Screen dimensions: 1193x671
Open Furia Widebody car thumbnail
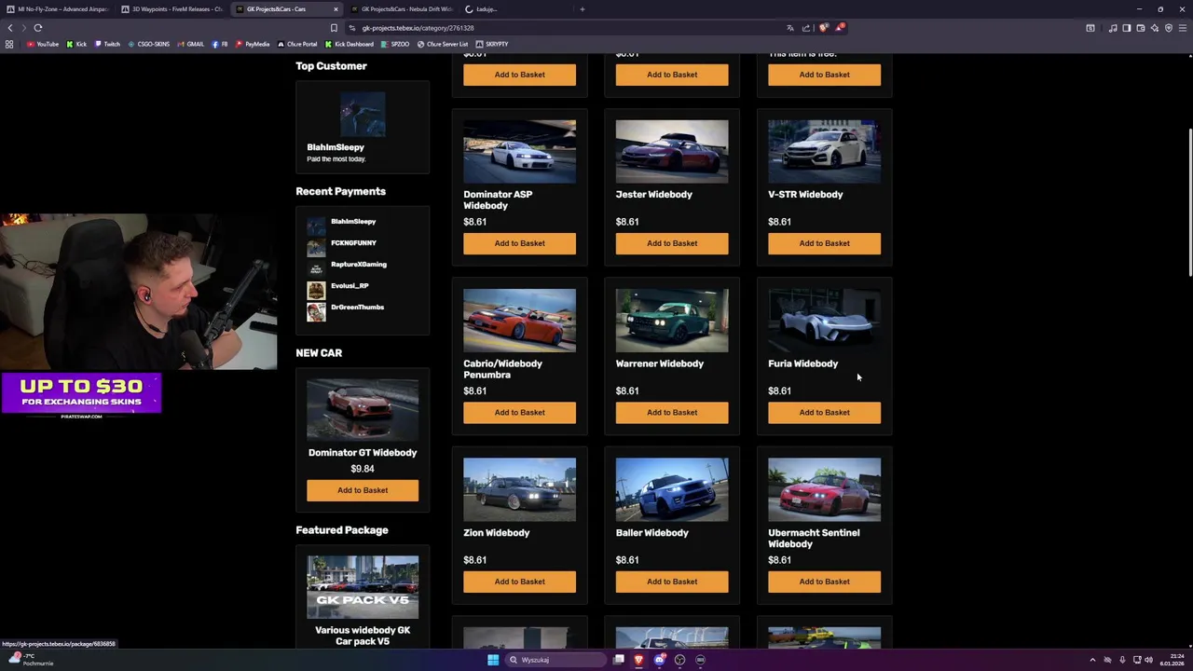824,320
